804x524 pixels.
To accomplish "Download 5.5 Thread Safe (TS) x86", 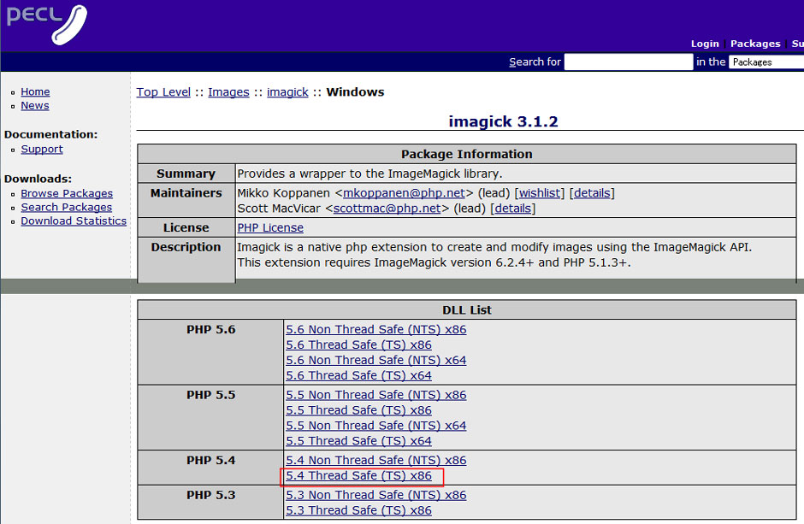I will [359, 410].
